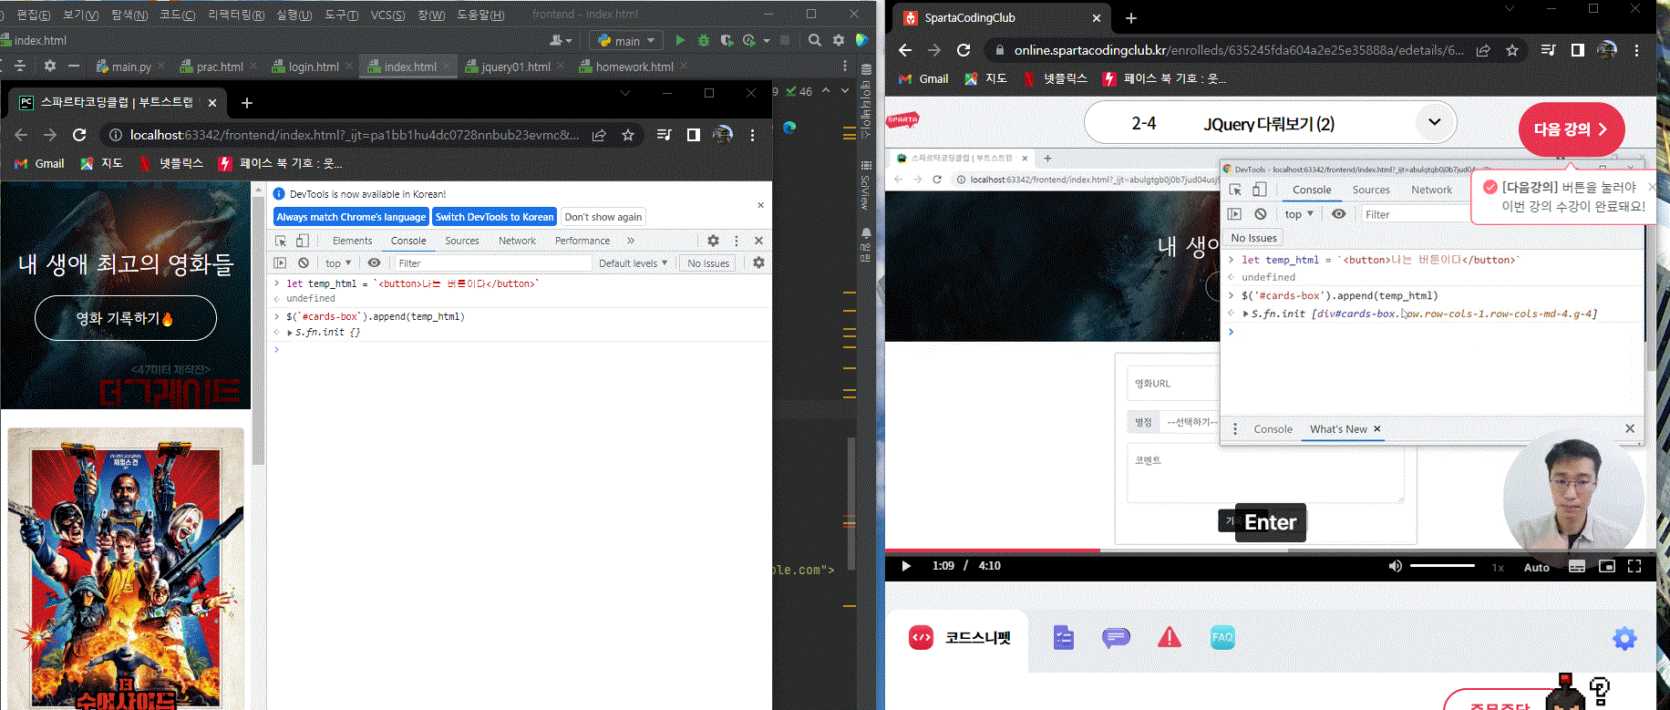Open the PyCharm user account dropdown
The height and width of the screenshot is (710, 1670).
pyautogui.click(x=561, y=40)
